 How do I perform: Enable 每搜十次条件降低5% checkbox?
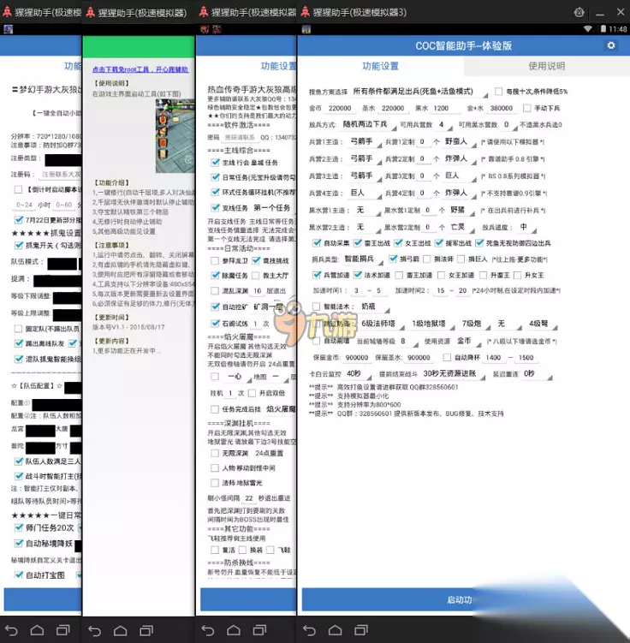click(498, 91)
